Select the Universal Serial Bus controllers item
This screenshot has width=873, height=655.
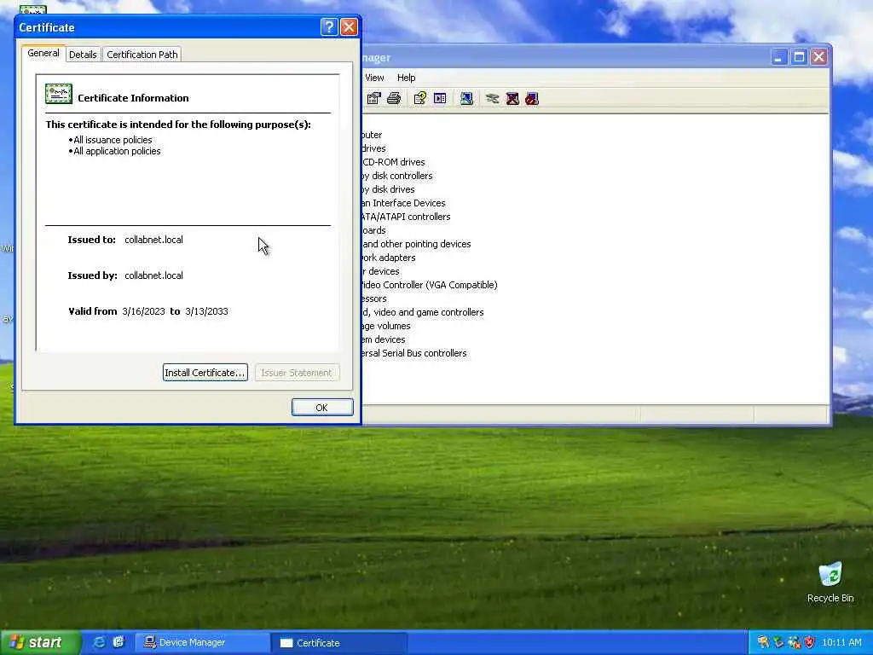coord(414,353)
